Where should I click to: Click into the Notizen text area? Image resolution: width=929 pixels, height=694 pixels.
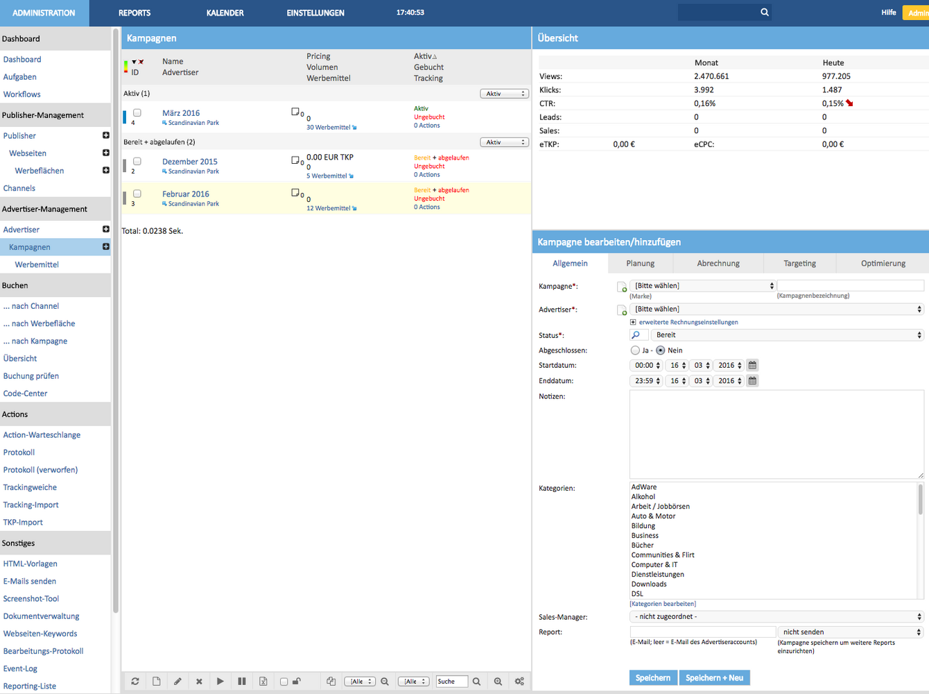[776, 434]
